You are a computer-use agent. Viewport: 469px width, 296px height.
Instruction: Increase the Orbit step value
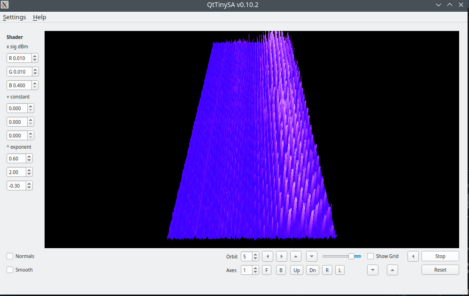pyautogui.click(x=255, y=254)
